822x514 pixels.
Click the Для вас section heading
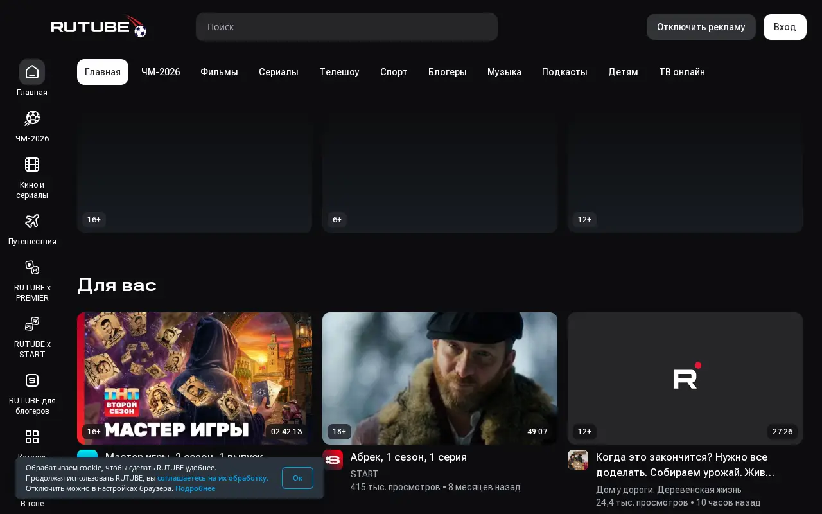coord(117,285)
